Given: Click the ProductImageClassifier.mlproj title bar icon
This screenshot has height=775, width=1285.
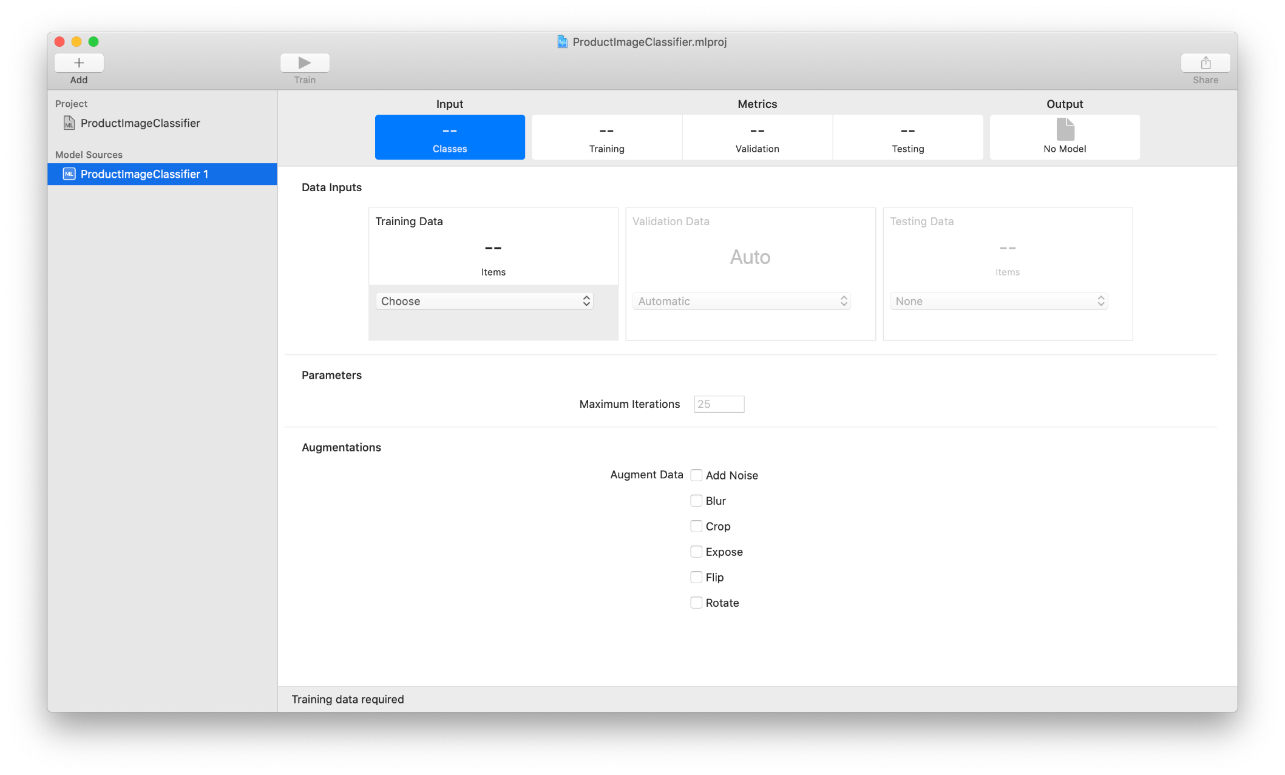Looking at the screenshot, I should [x=561, y=42].
